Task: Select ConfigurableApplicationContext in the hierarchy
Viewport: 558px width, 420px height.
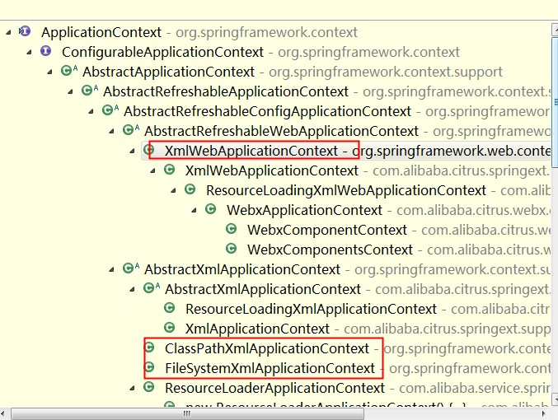Action: 162,52
